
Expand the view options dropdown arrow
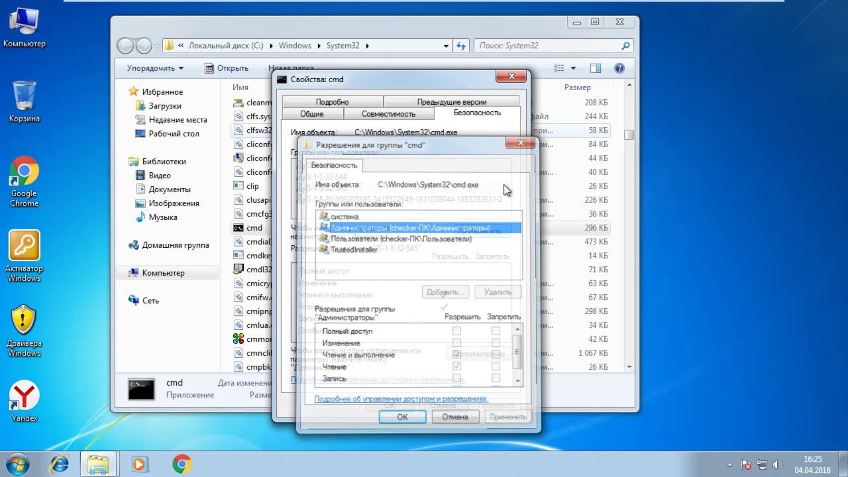tap(573, 68)
